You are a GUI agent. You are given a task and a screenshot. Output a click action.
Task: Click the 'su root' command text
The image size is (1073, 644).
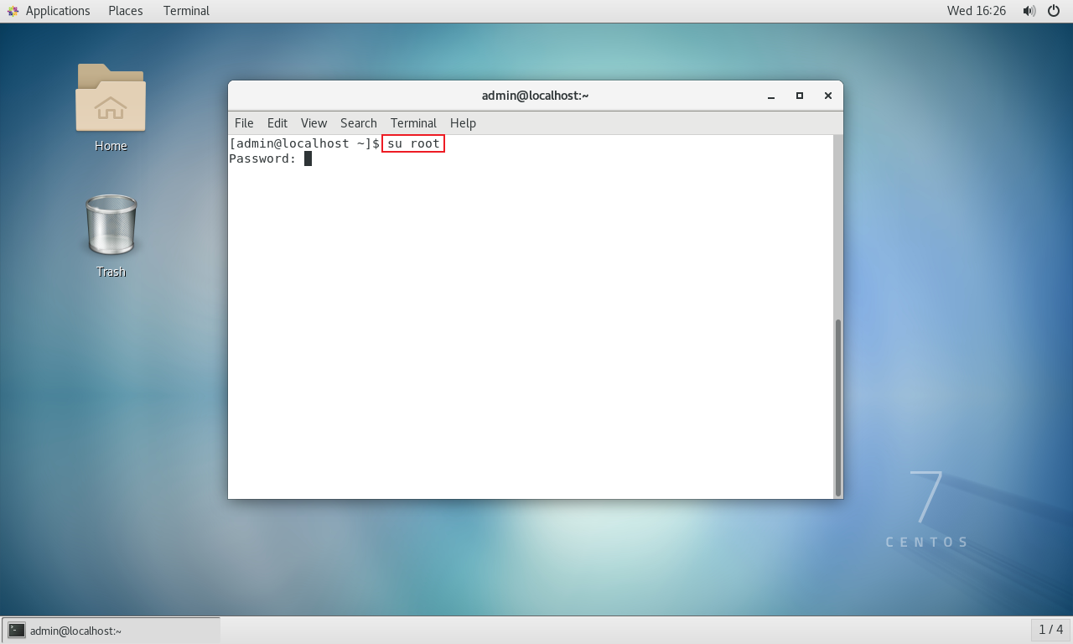point(413,143)
